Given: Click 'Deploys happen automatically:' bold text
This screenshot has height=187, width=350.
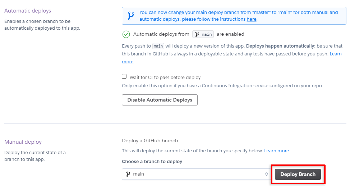Looking at the screenshot, I should tap(281, 46).
